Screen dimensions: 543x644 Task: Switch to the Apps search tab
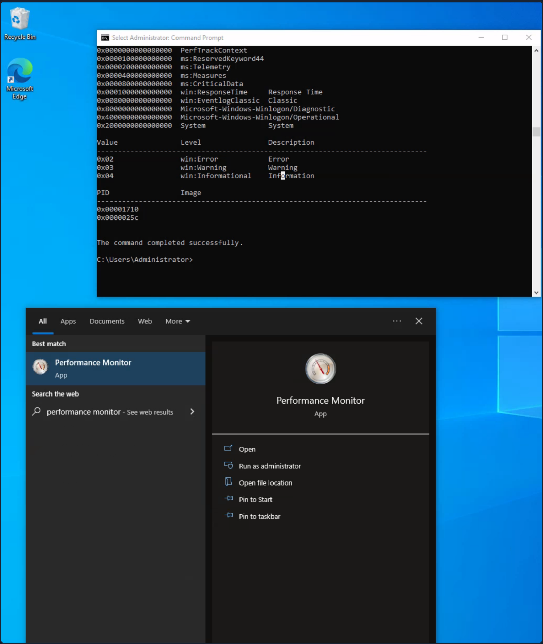pos(68,321)
